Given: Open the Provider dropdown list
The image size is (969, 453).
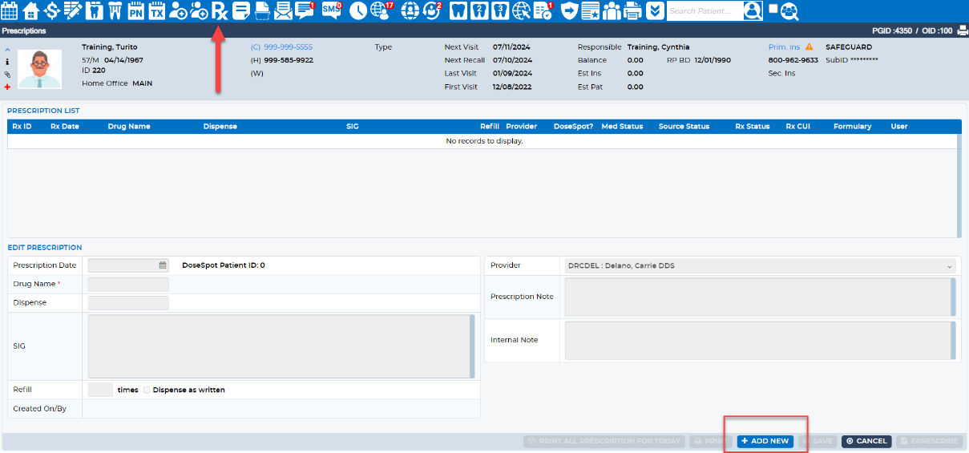Looking at the screenshot, I should [x=760, y=265].
